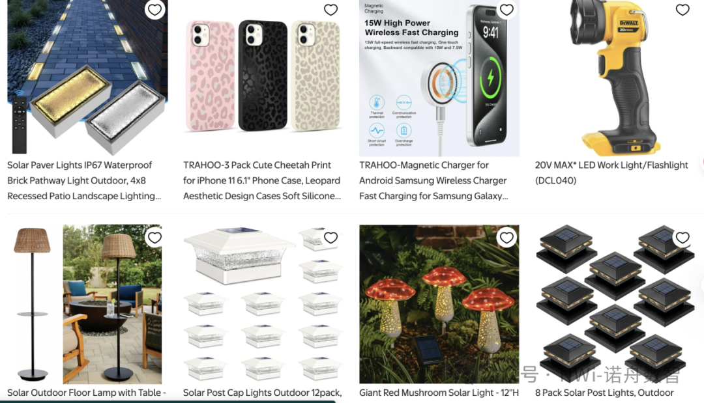704x403 pixels.
Task: Click heart on 8 Pack Solar Post Lights
Action: (682, 238)
